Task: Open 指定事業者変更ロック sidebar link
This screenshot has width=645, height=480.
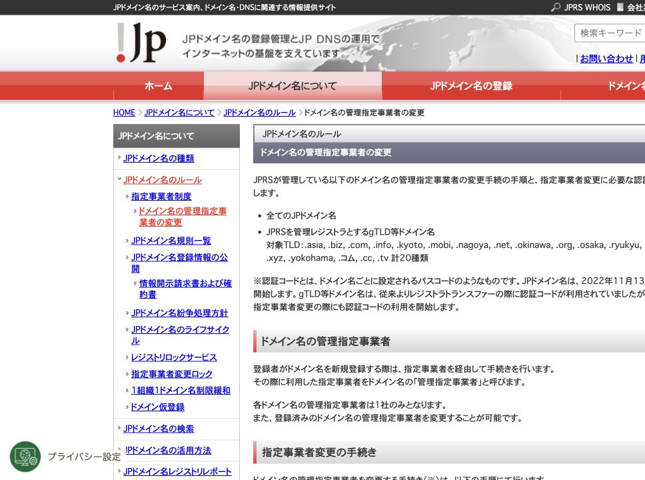Action: 171,374
